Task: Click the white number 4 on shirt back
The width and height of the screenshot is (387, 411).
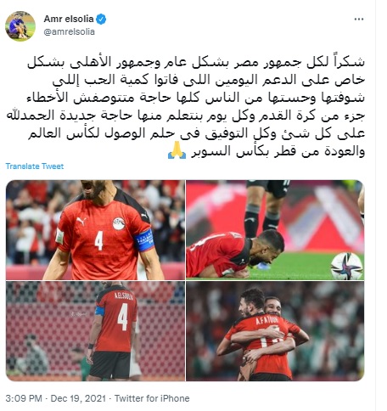Action: coord(123,317)
